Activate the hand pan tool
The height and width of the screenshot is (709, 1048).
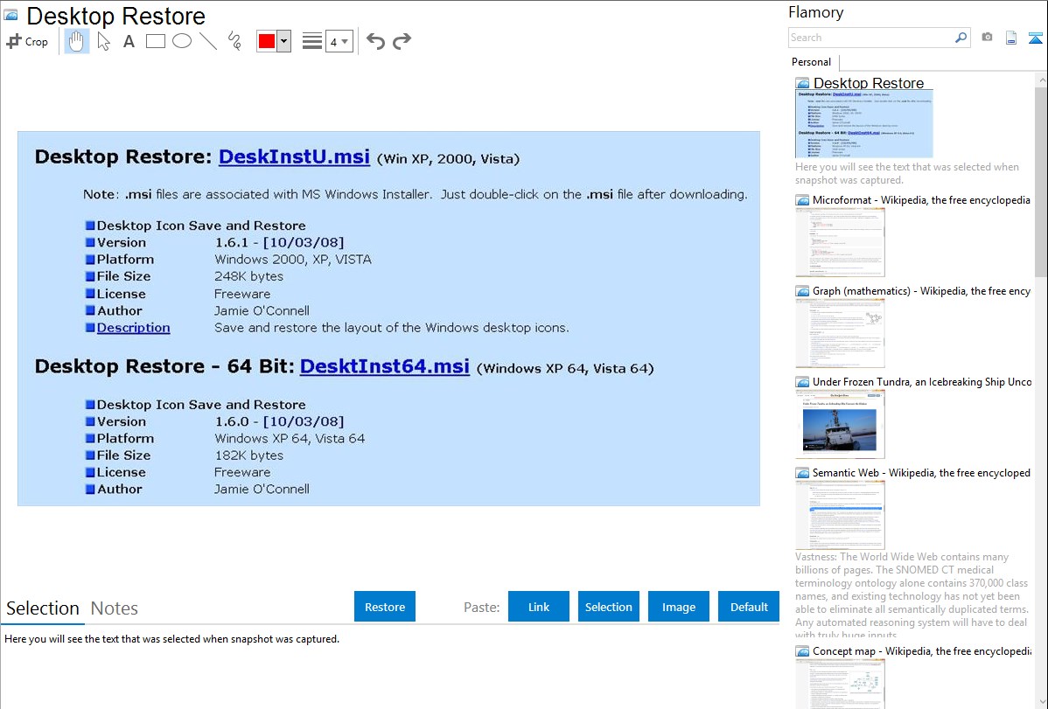pyautogui.click(x=77, y=41)
